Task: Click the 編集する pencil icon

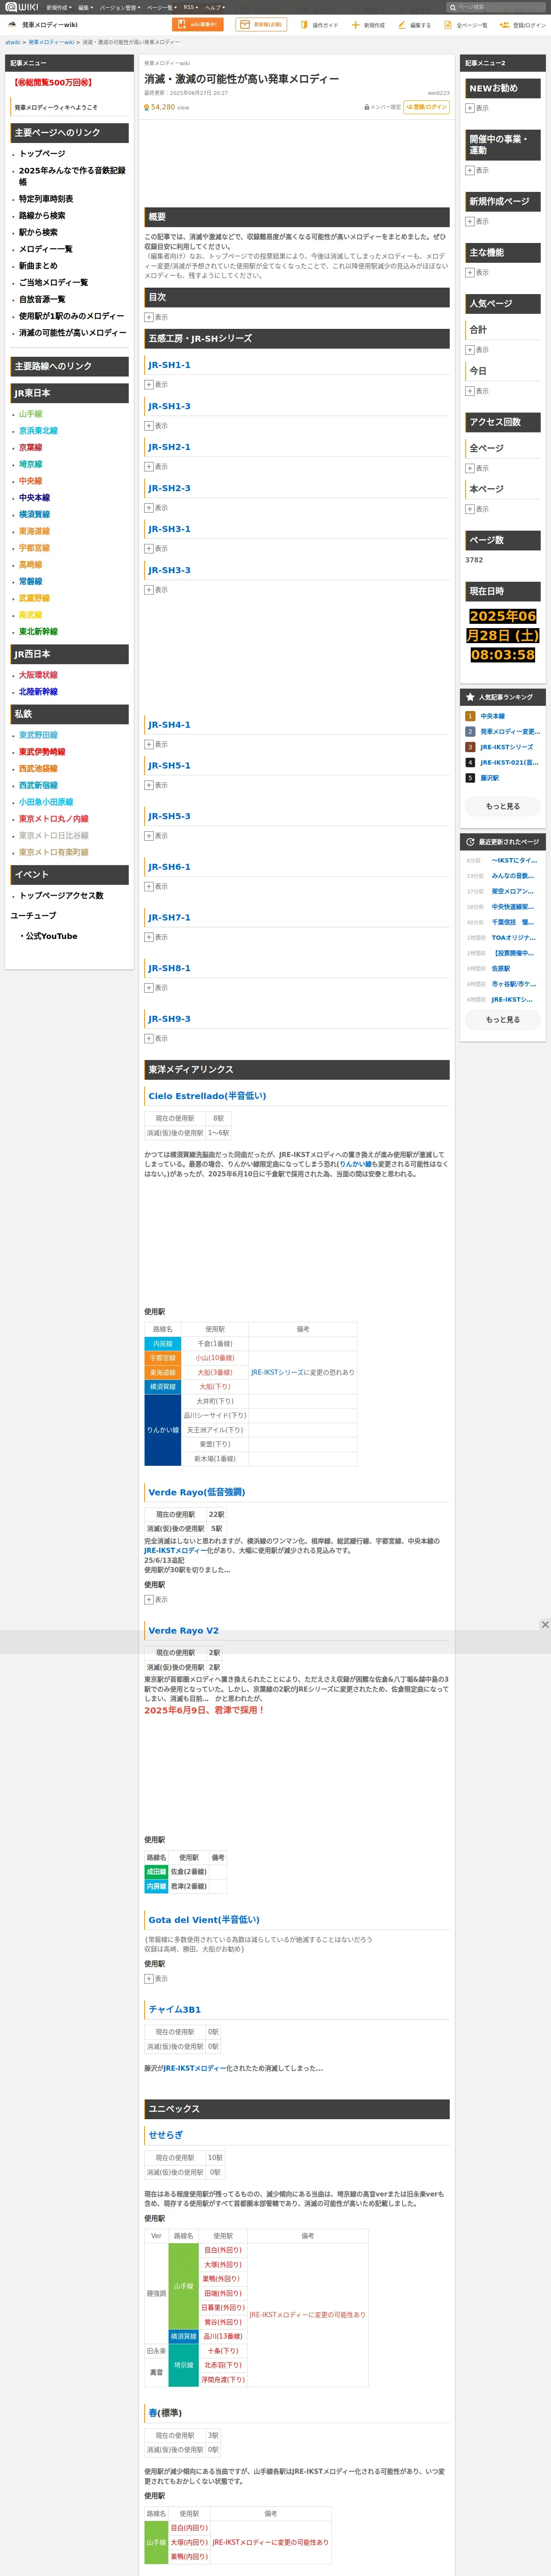Action: point(402,25)
